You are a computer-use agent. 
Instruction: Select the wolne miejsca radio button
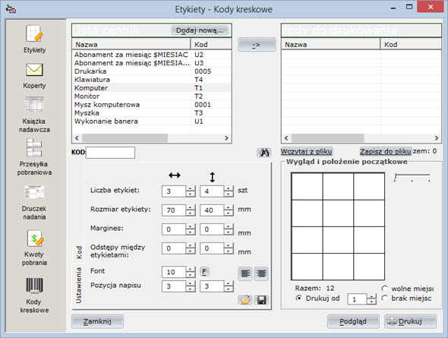(384, 289)
